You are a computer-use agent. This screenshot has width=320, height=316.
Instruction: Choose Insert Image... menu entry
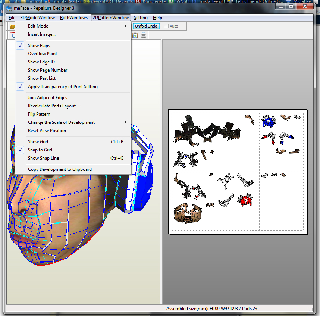pos(73,34)
